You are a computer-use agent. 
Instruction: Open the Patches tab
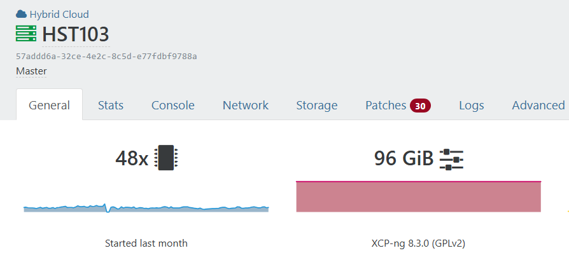[385, 106]
